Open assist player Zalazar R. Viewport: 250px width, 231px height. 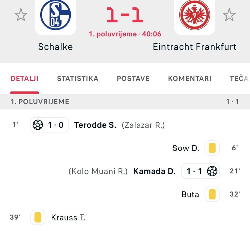143,125
